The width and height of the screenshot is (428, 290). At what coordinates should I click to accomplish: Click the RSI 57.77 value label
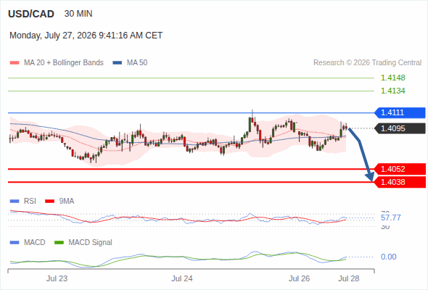[390, 217]
